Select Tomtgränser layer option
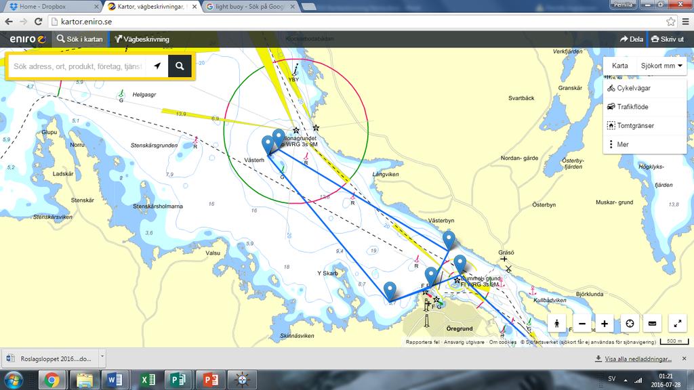The image size is (694, 390). point(645,125)
